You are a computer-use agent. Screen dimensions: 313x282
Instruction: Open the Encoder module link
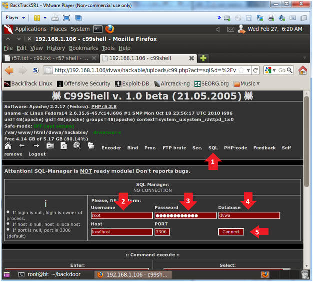(111, 148)
